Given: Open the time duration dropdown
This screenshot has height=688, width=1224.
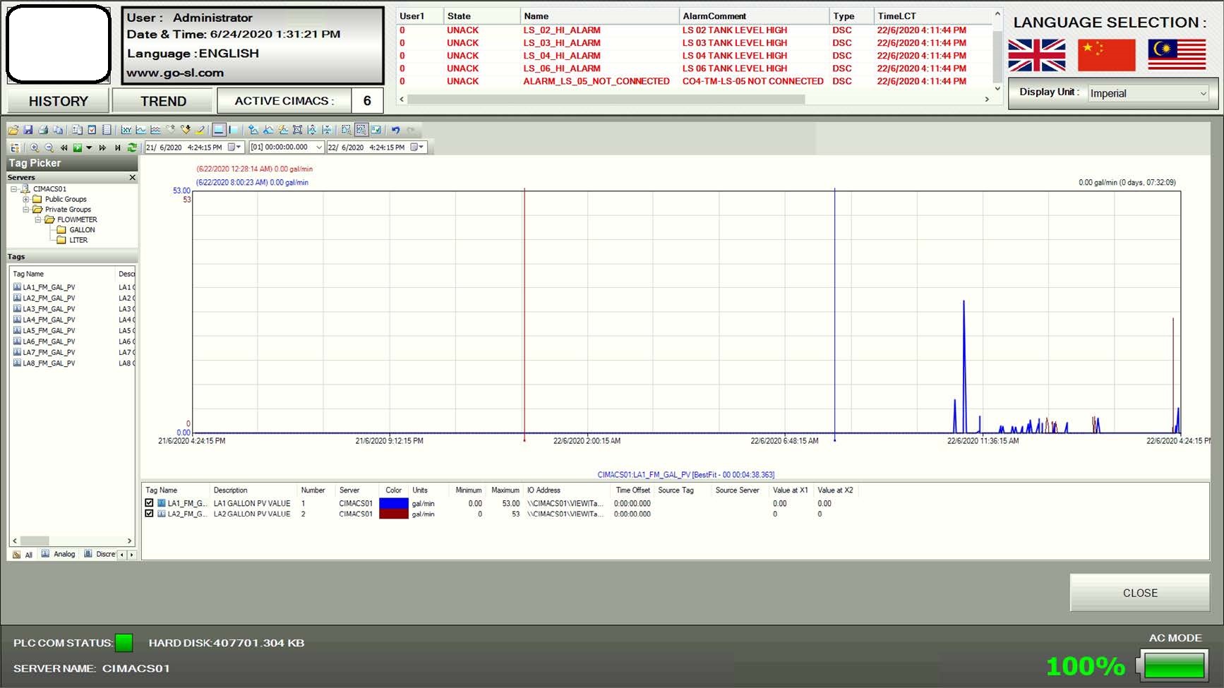Looking at the screenshot, I should click(x=318, y=147).
